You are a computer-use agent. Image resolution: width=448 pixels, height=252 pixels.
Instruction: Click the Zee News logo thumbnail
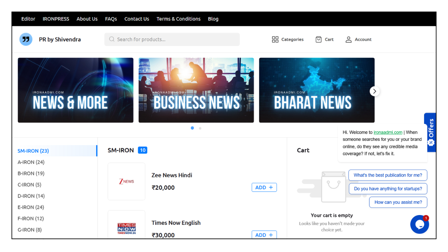click(127, 181)
